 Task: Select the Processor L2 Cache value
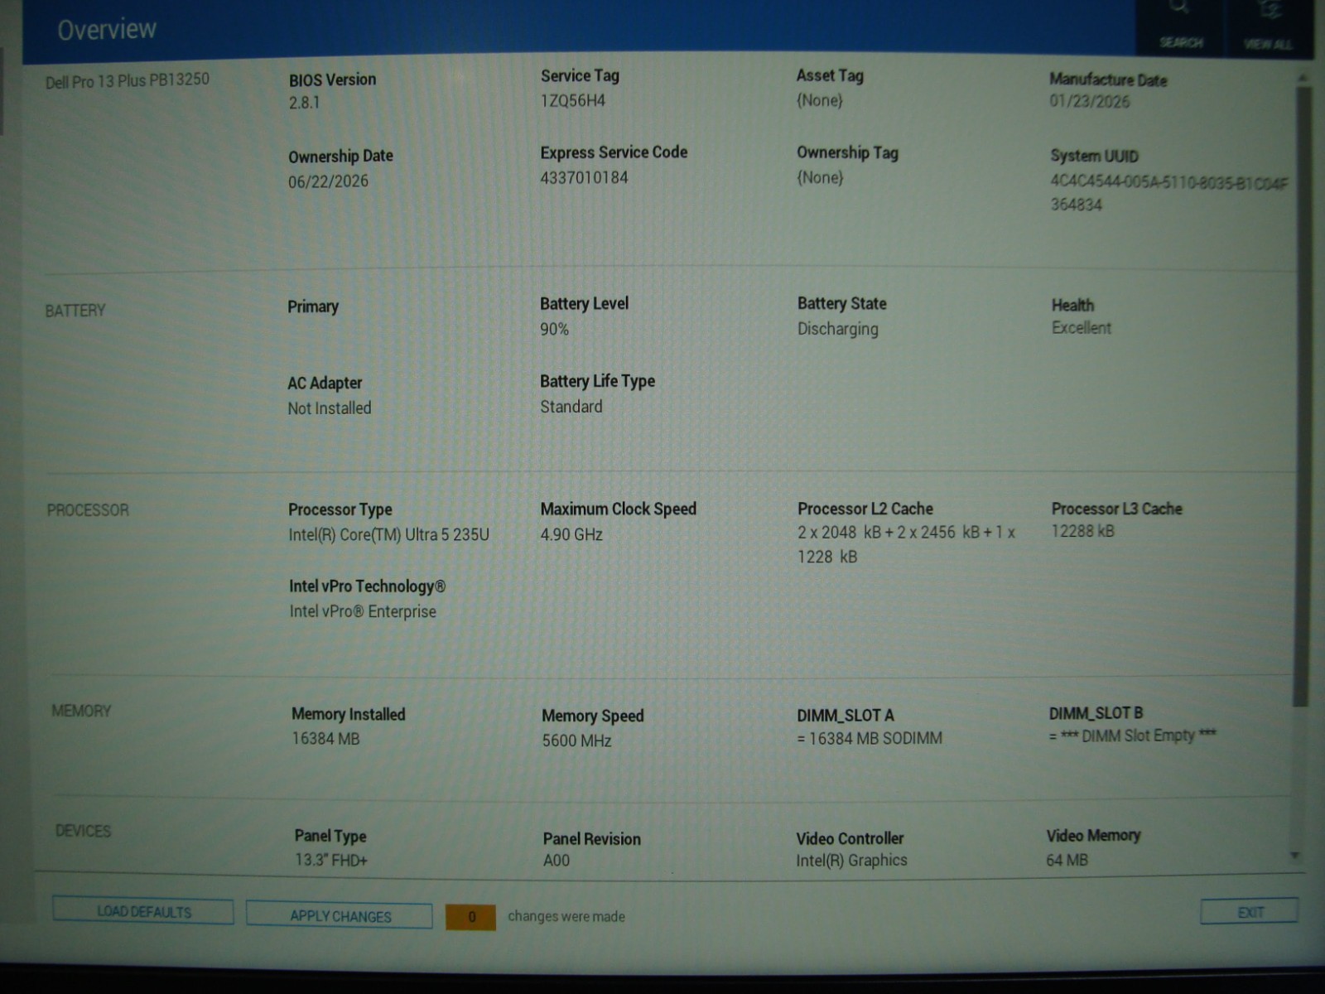906,544
